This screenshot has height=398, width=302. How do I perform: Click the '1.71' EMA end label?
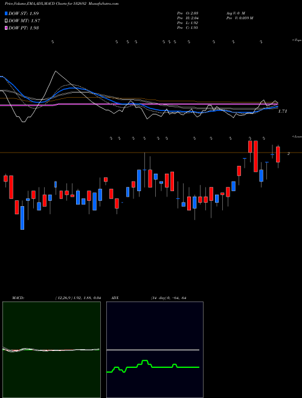283,111
